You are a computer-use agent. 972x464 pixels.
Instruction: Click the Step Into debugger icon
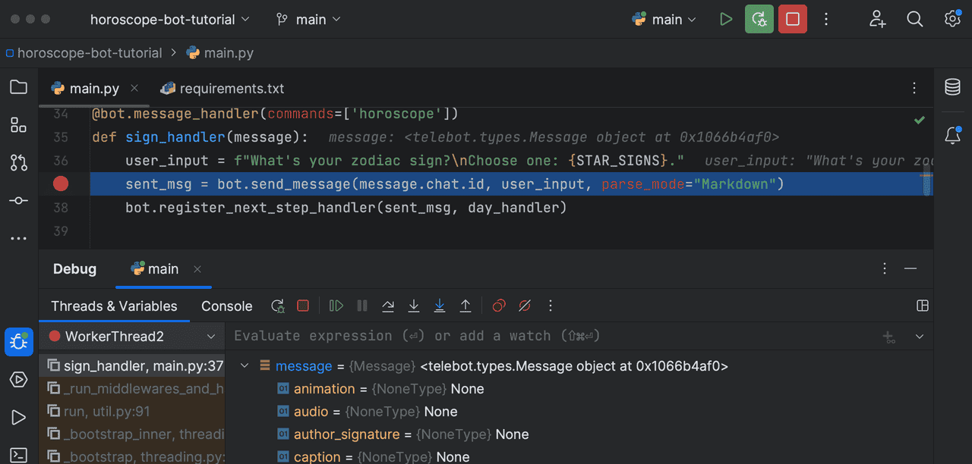pyautogui.click(x=414, y=306)
